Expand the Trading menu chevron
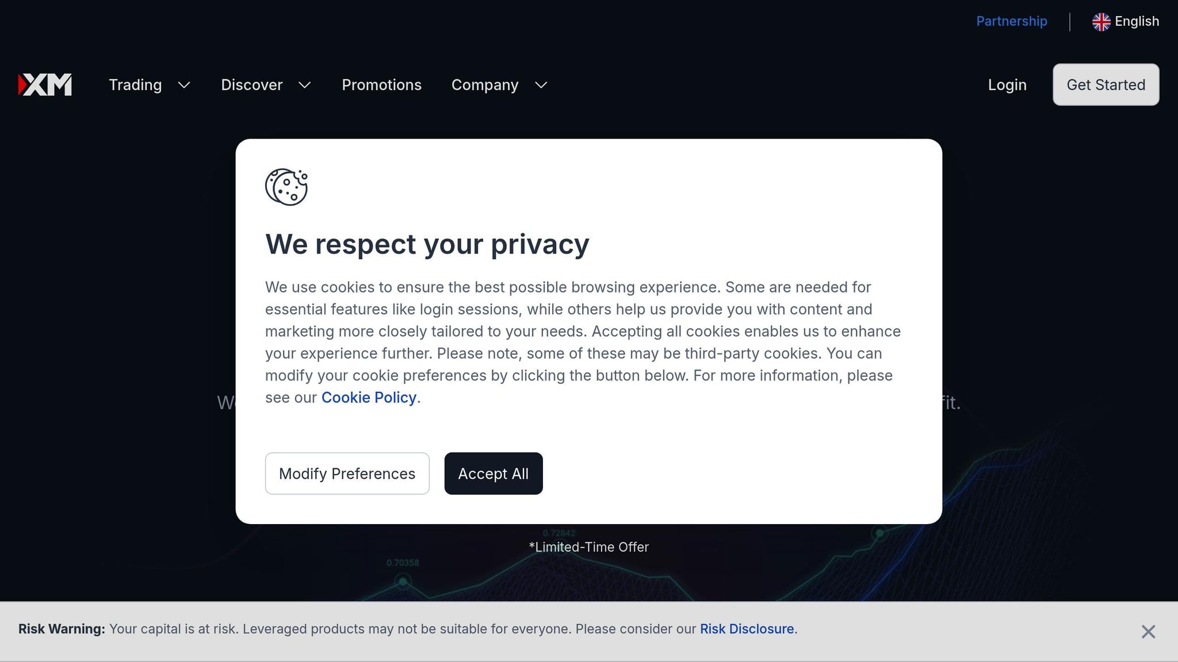 tap(184, 85)
